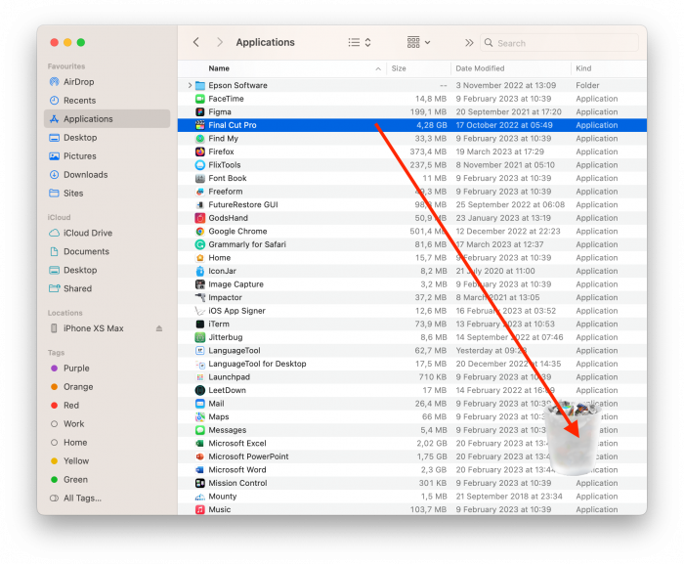The image size is (684, 564).
Task: Select the FaceTime app icon
Action: (x=199, y=99)
